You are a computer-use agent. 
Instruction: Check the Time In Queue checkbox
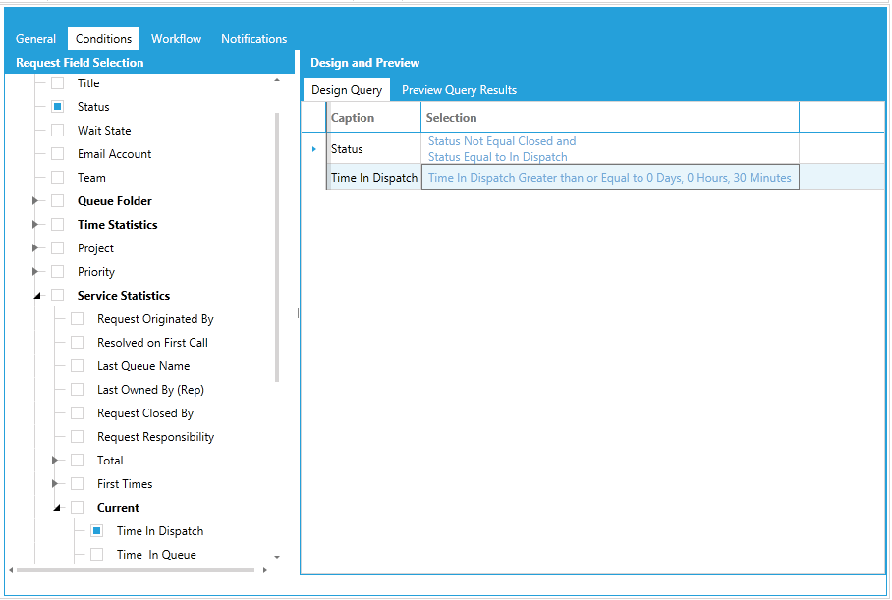tap(96, 555)
